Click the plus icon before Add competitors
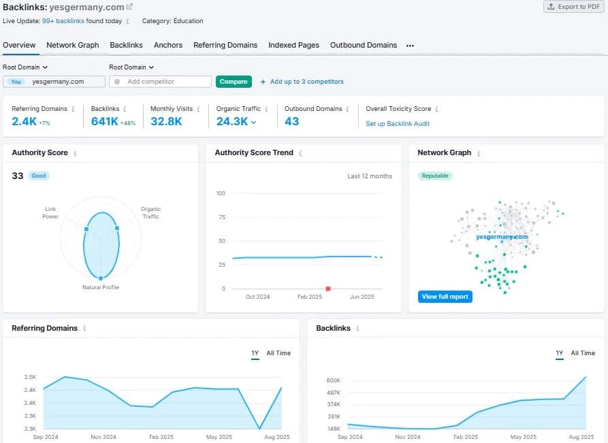This screenshot has width=608, height=443. [263, 82]
